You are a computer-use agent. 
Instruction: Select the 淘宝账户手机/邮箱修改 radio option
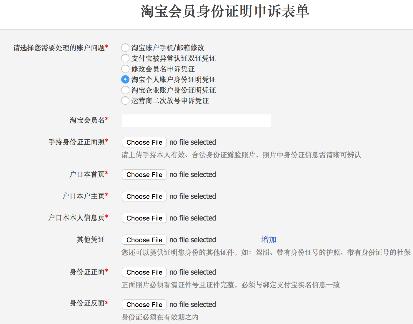[125, 48]
